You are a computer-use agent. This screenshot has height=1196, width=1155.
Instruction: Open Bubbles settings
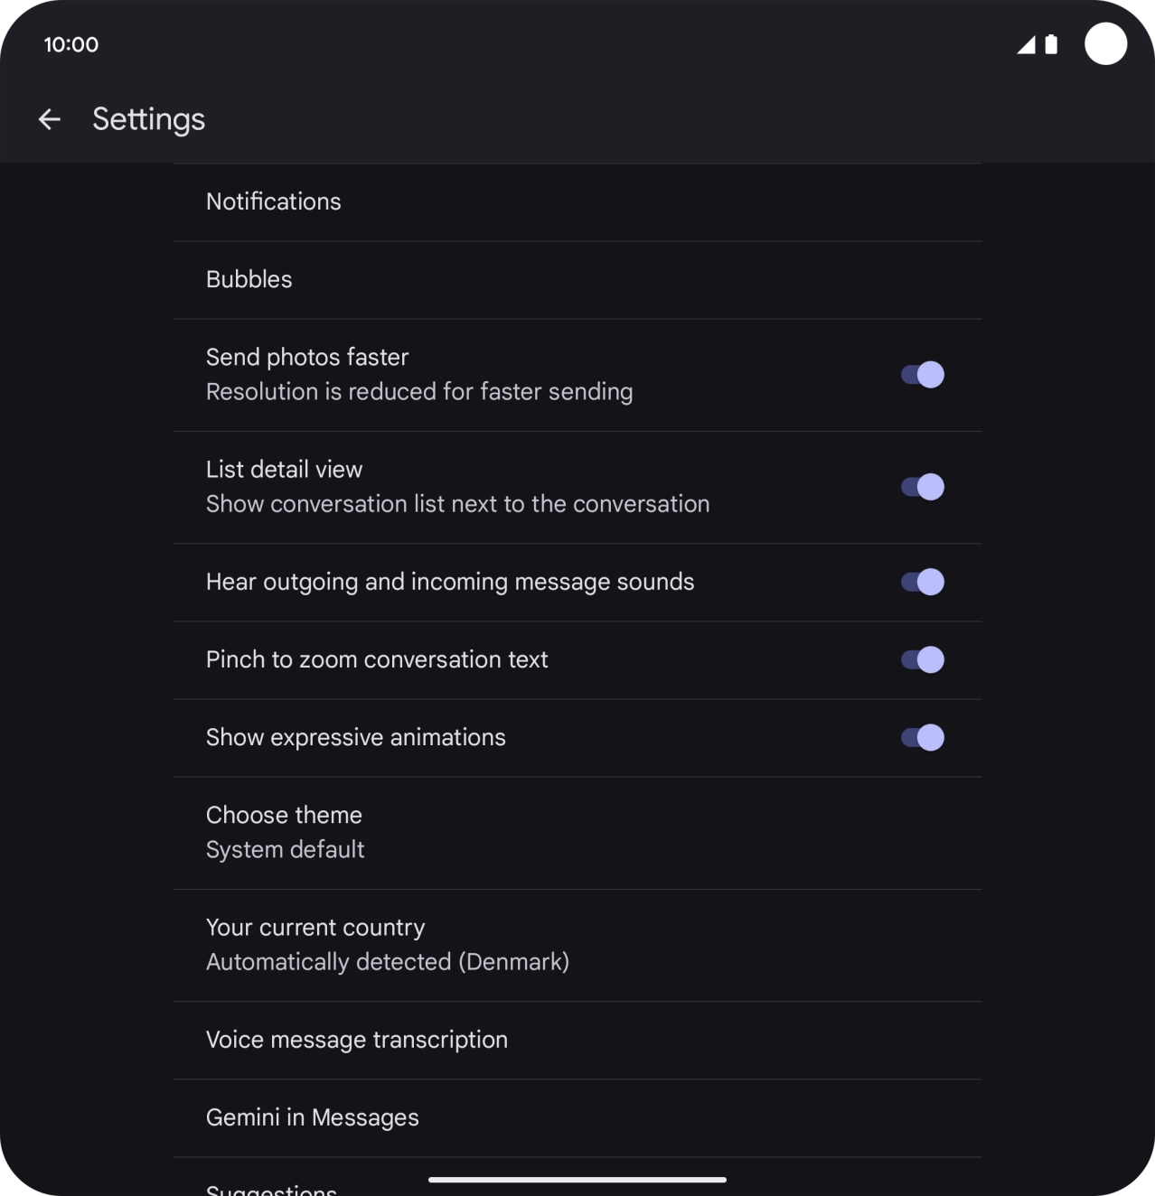[x=249, y=279]
